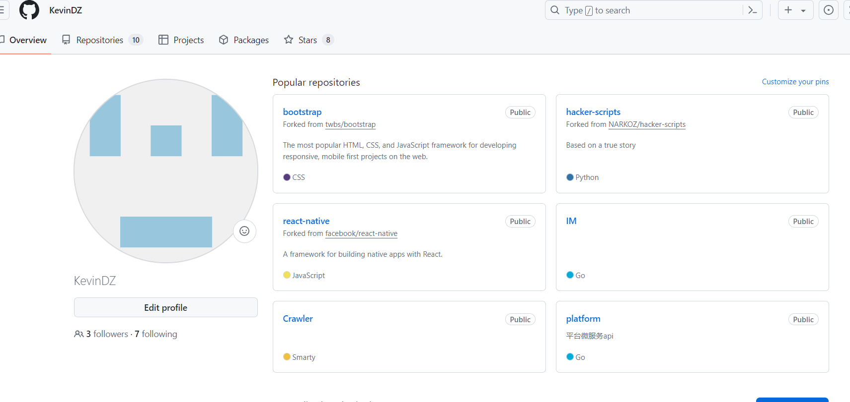Click KevinDZ name under avatar
This screenshot has height=402, width=850.
pyautogui.click(x=95, y=281)
